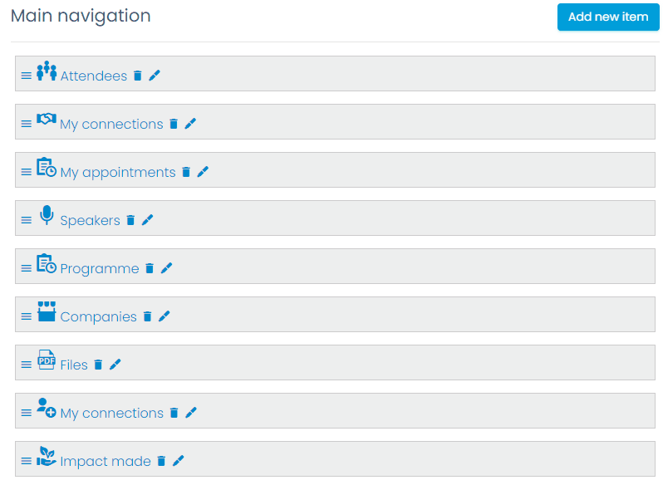Select the Impact made link
The height and width of the screenshot is (480, 663).
coord(106,462)
